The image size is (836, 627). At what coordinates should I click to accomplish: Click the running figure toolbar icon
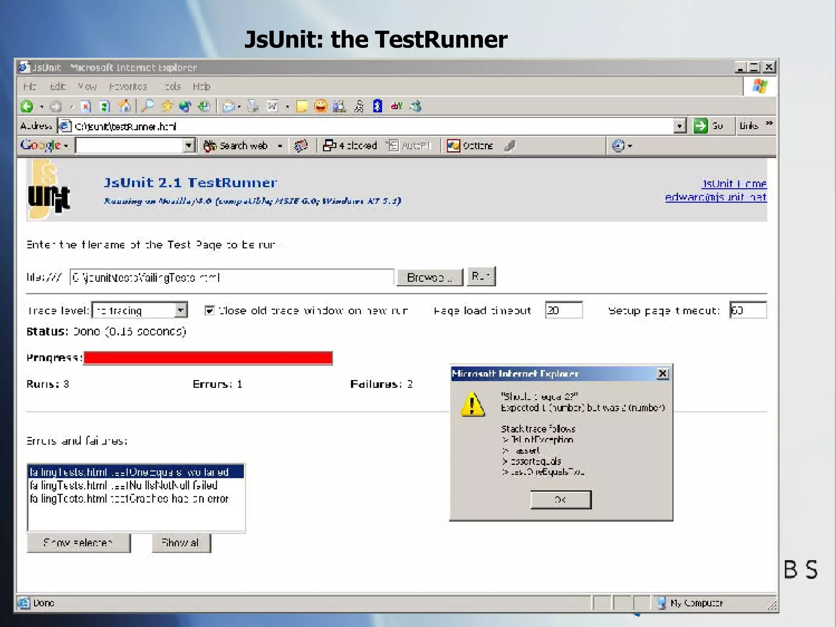tap(359, 107)
